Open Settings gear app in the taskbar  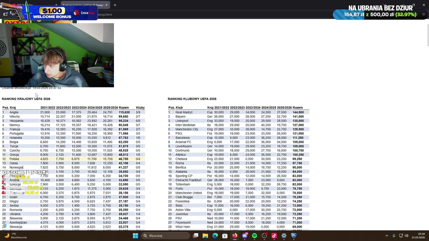284,236
